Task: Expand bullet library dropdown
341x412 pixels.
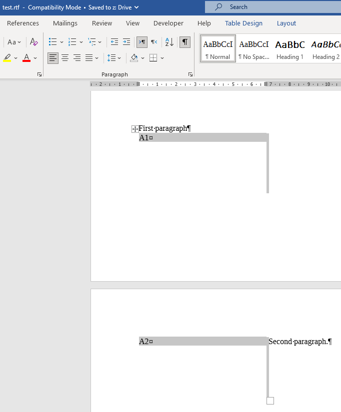Action: [61, 42]
